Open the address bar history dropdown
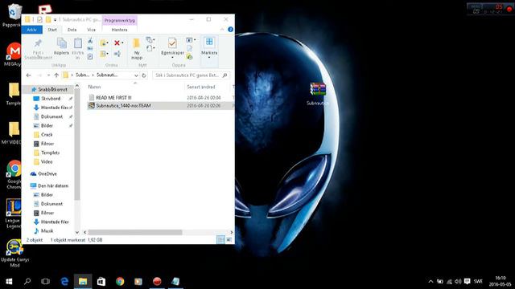Viewport: 515px width, 289px height. pyautogui.click(x=136, y=75)
